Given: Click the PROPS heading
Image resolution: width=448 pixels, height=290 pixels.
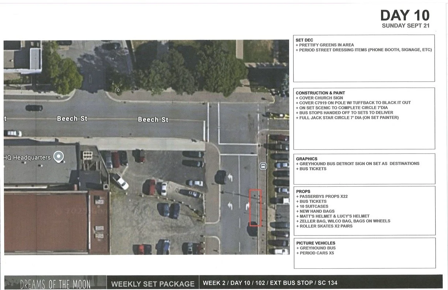Looking at the screenshot, I should (x=303, y=192).
